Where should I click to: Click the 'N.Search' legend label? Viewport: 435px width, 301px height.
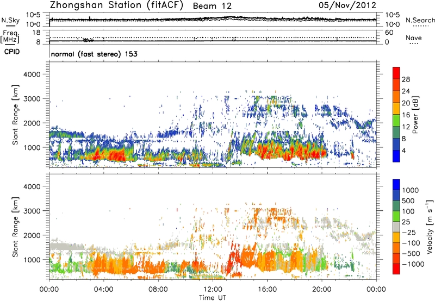click(420, 20)
